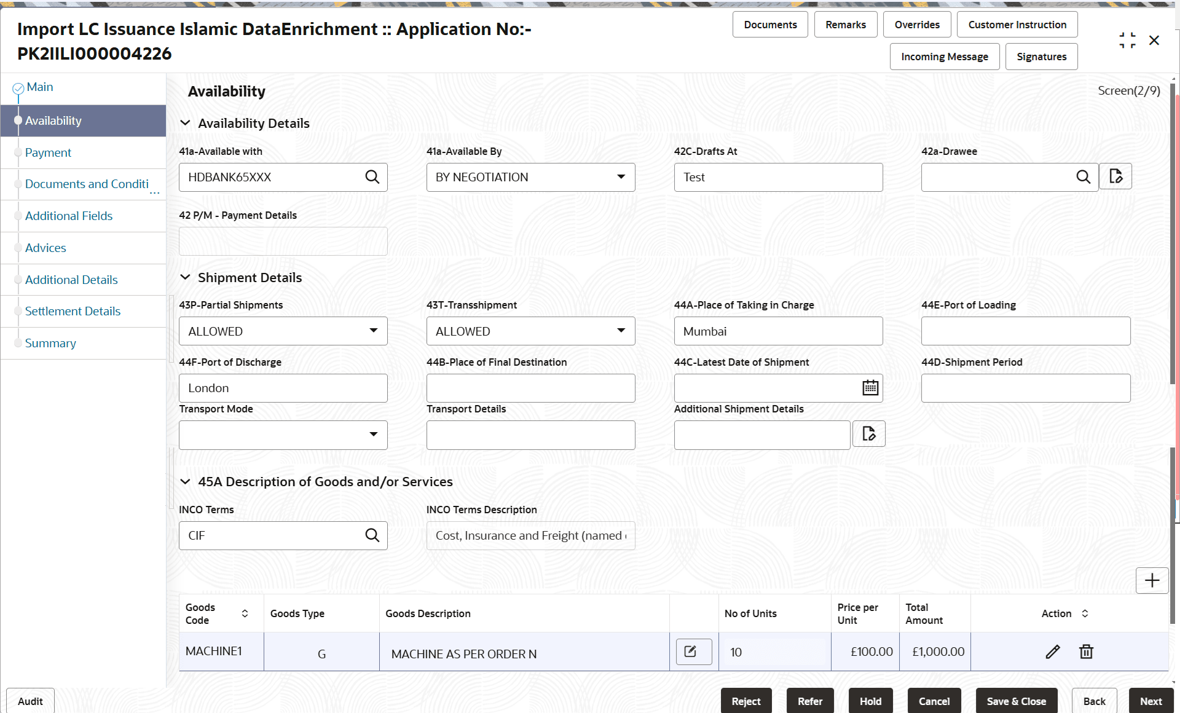Open the Customer Instruction panel
Image resolution: width=1180 pixels, height=713 pixels.
click(x=1017, y=25)
